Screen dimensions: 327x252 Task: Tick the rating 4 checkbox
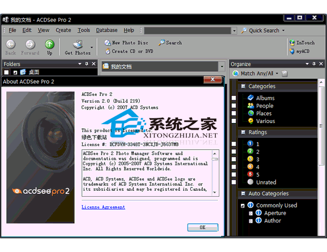click(x=234, y=167)
